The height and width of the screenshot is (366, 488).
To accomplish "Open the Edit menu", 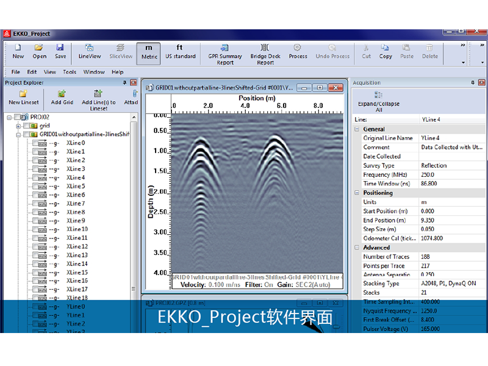I will (x=32, y=72).
